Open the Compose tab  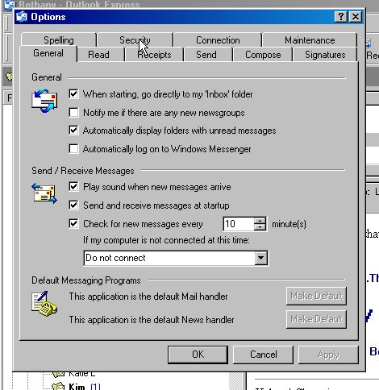pos(263,55)
